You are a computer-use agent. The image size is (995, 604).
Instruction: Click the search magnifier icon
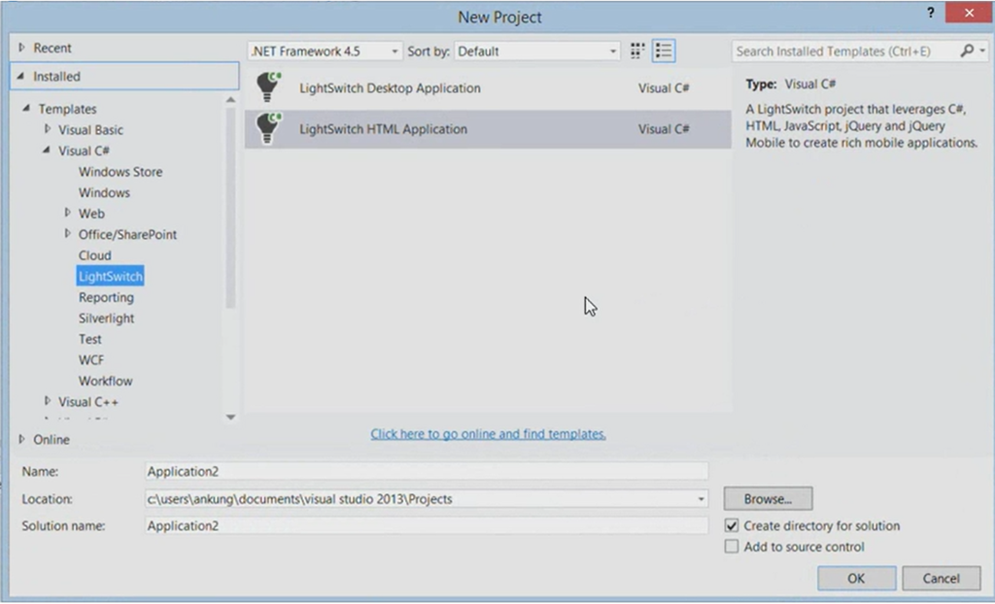click(x=967, y=50)
